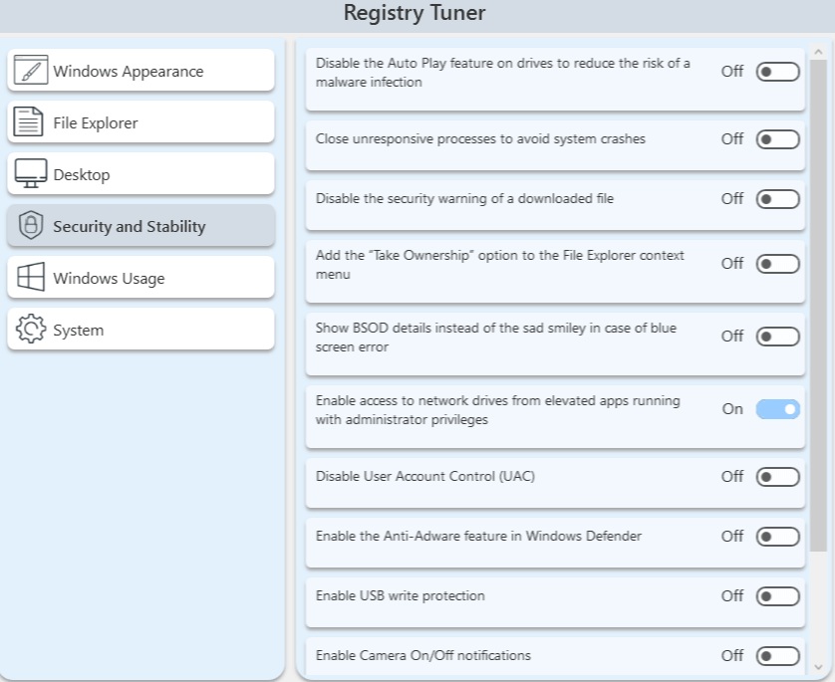The height and width of the screenshot is (682, 835).
Task: Toggle Disable security warning of downloaded file
Action: click(777, 199)
